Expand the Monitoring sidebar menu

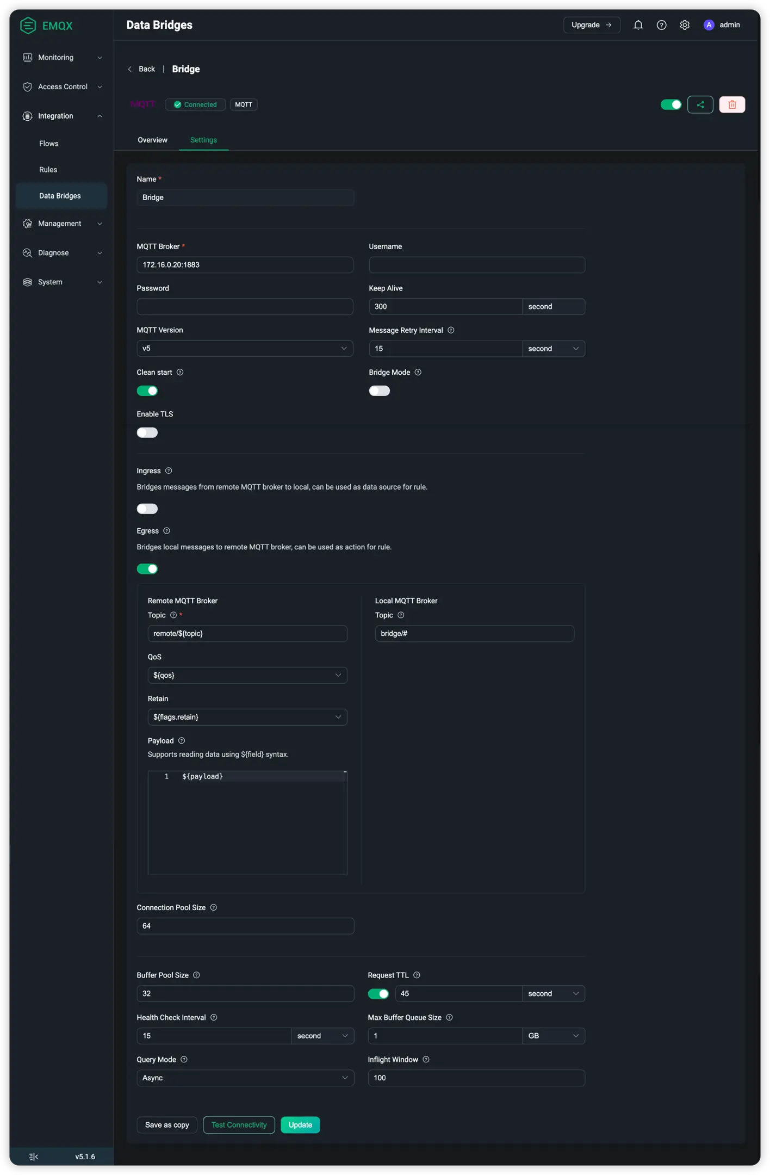[62, 58]
